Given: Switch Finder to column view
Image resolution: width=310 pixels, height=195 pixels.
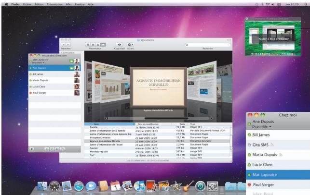Looking at the screenshot, I should [98, 45].
